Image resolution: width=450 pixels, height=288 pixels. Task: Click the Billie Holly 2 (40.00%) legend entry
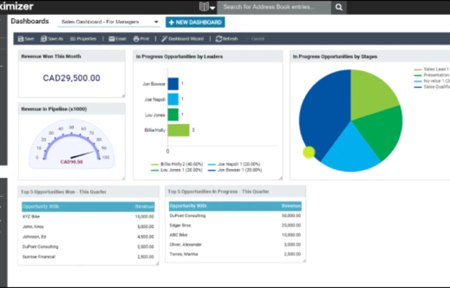click(177, 164)
